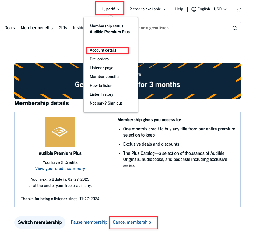Open the shopping cart icon
This screenshot has width=260, height=231.
click(238, 9)
